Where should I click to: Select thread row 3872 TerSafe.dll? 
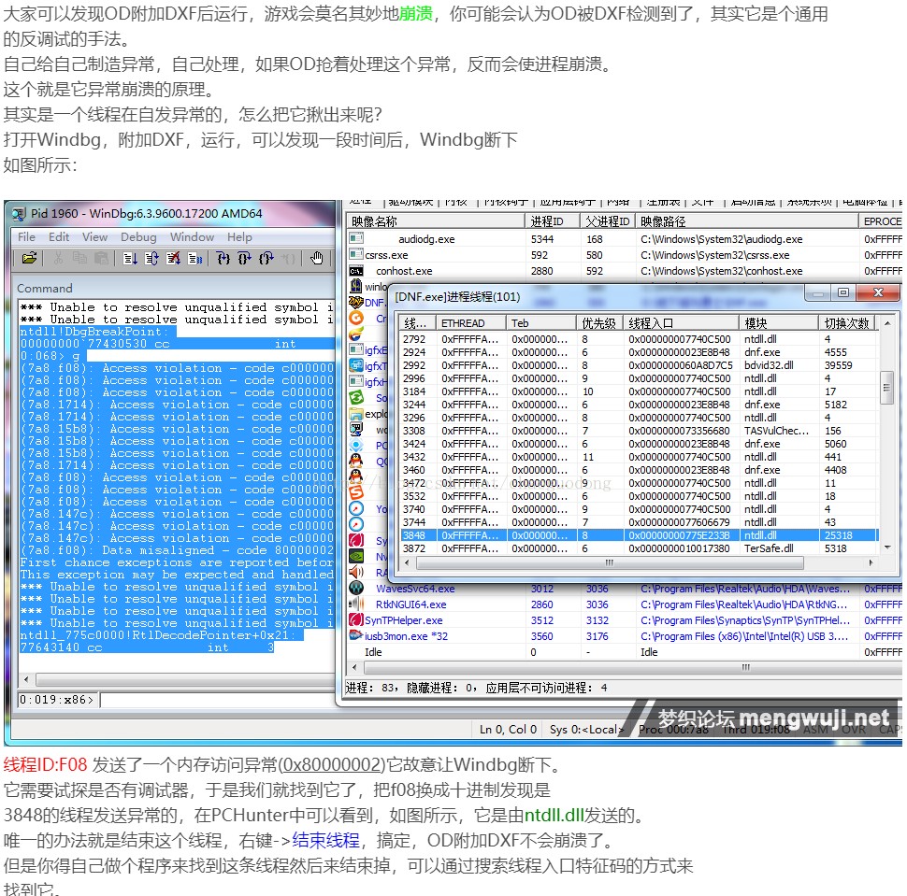[640, 548]
